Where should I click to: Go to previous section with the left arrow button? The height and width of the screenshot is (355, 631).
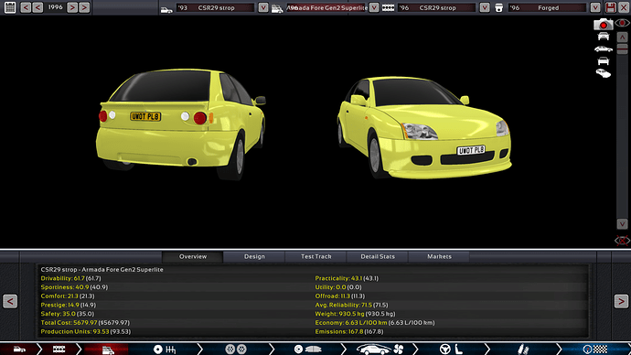click(10, 301)
